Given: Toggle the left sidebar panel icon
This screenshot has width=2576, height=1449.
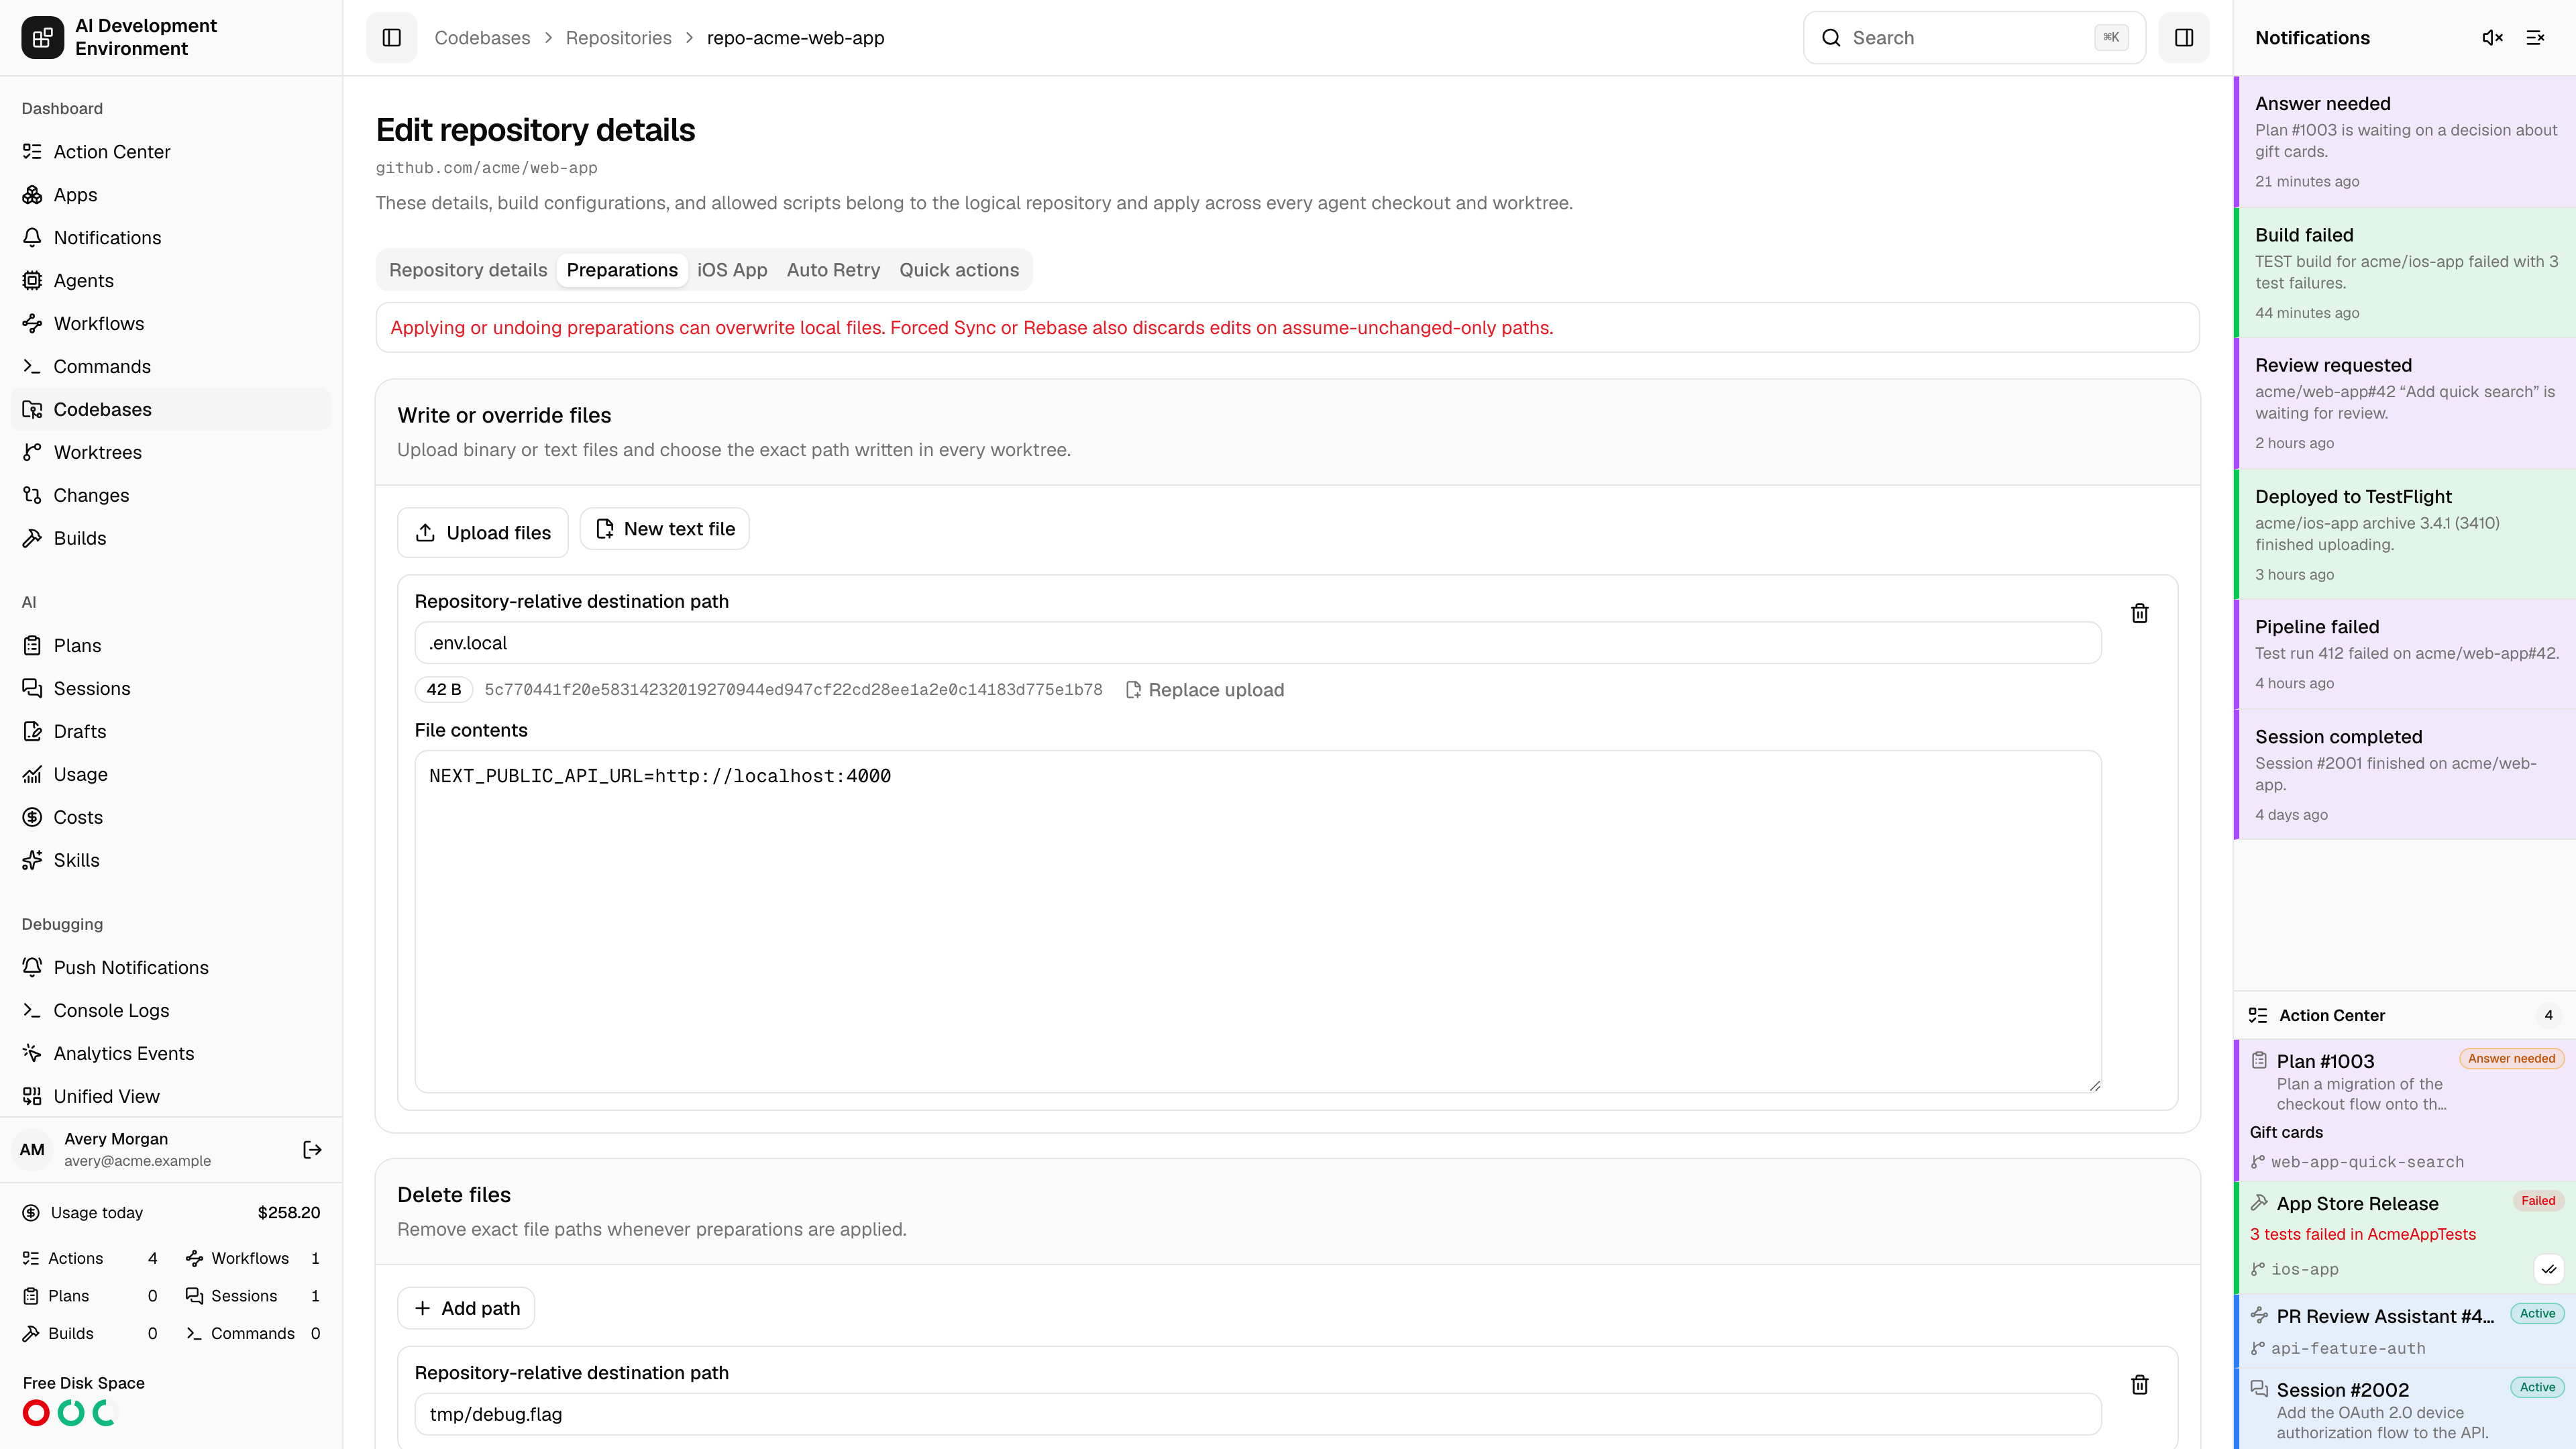Looking at the screenshot, I should point(391,37).
